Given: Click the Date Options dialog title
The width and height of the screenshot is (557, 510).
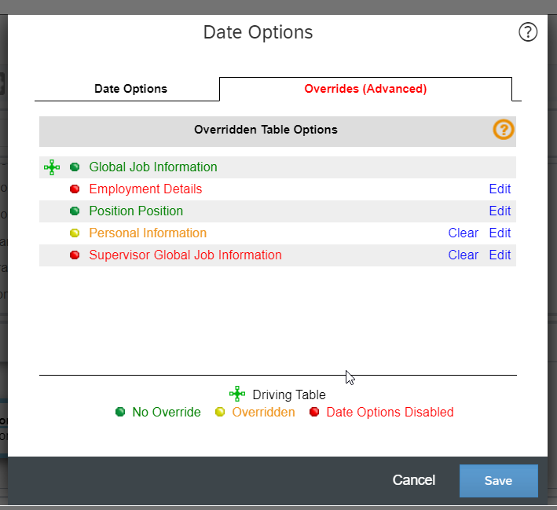Looking at the screenshot, I should click(x=258, y=32).
